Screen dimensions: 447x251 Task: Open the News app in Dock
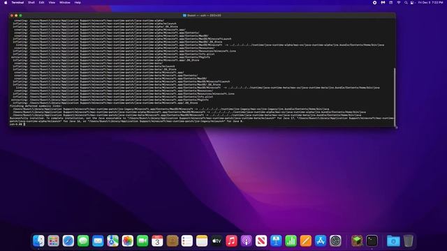tap(261, 241)
